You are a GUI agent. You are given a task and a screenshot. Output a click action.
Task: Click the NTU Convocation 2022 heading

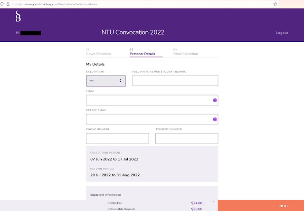[133, 32]
